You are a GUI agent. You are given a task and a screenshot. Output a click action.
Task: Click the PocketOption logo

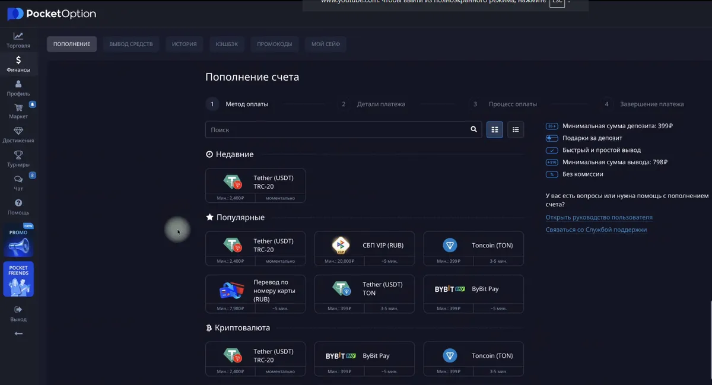(51, 14)
